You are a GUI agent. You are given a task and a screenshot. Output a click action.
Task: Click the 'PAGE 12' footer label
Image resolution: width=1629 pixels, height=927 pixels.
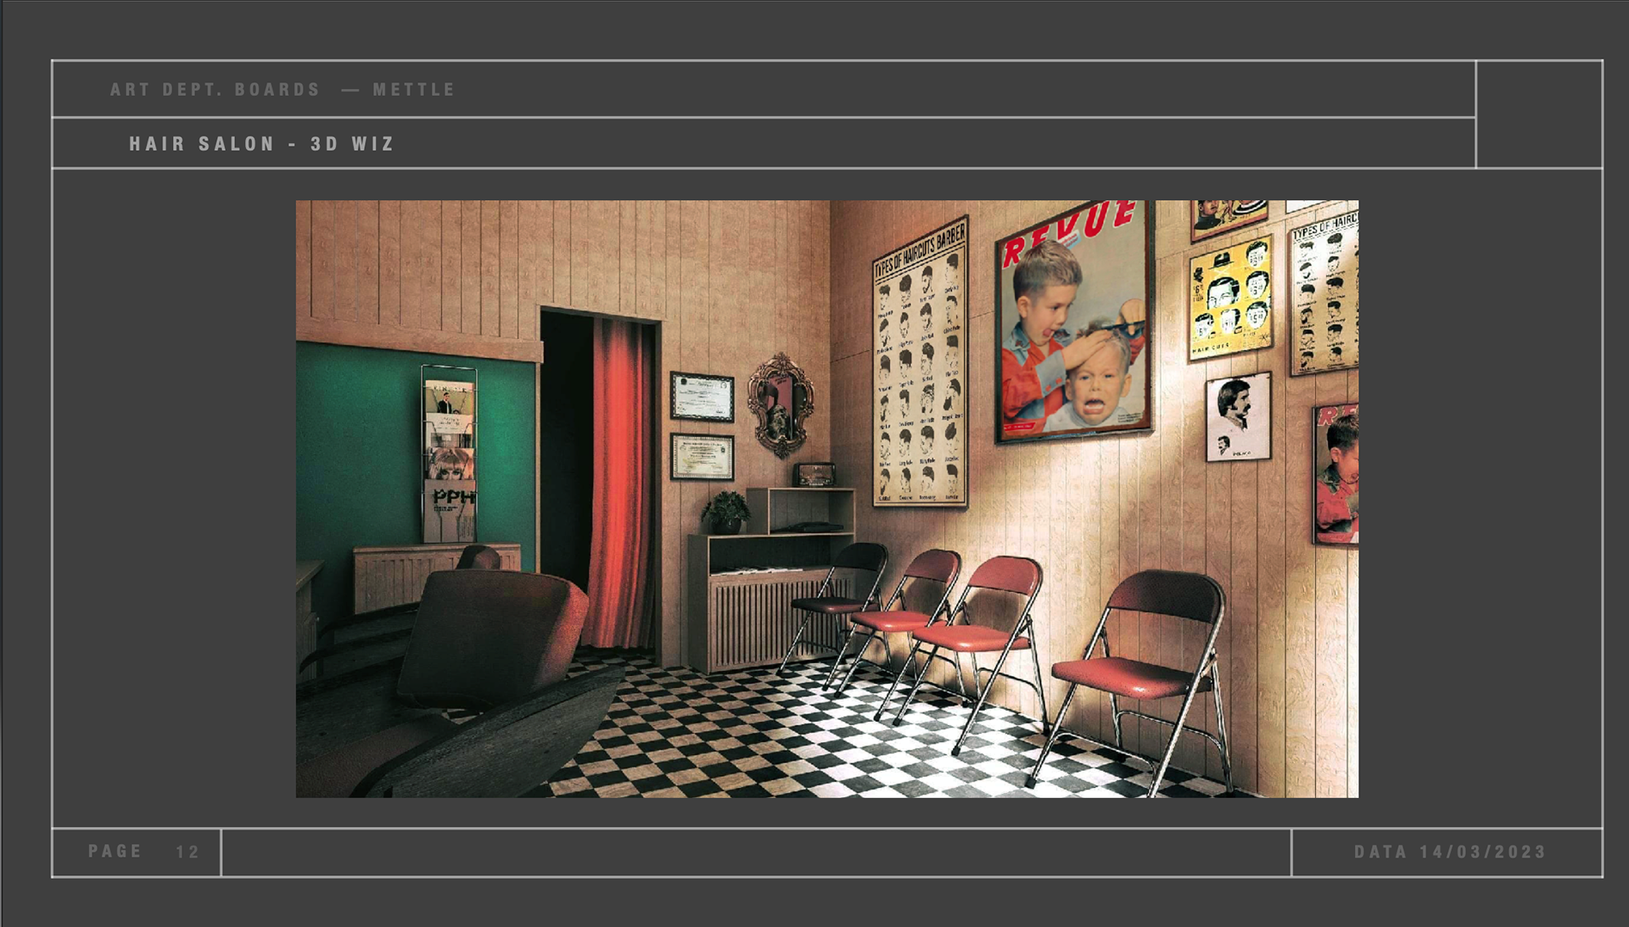[x=143, y=852]
